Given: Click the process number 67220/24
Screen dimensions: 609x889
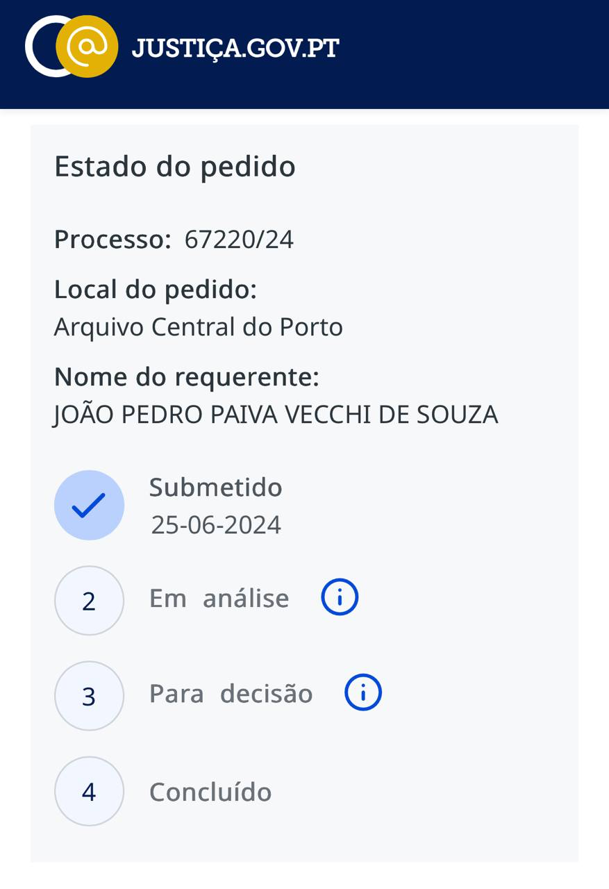Looking at the screenshot, I should (x=239, y=240).
